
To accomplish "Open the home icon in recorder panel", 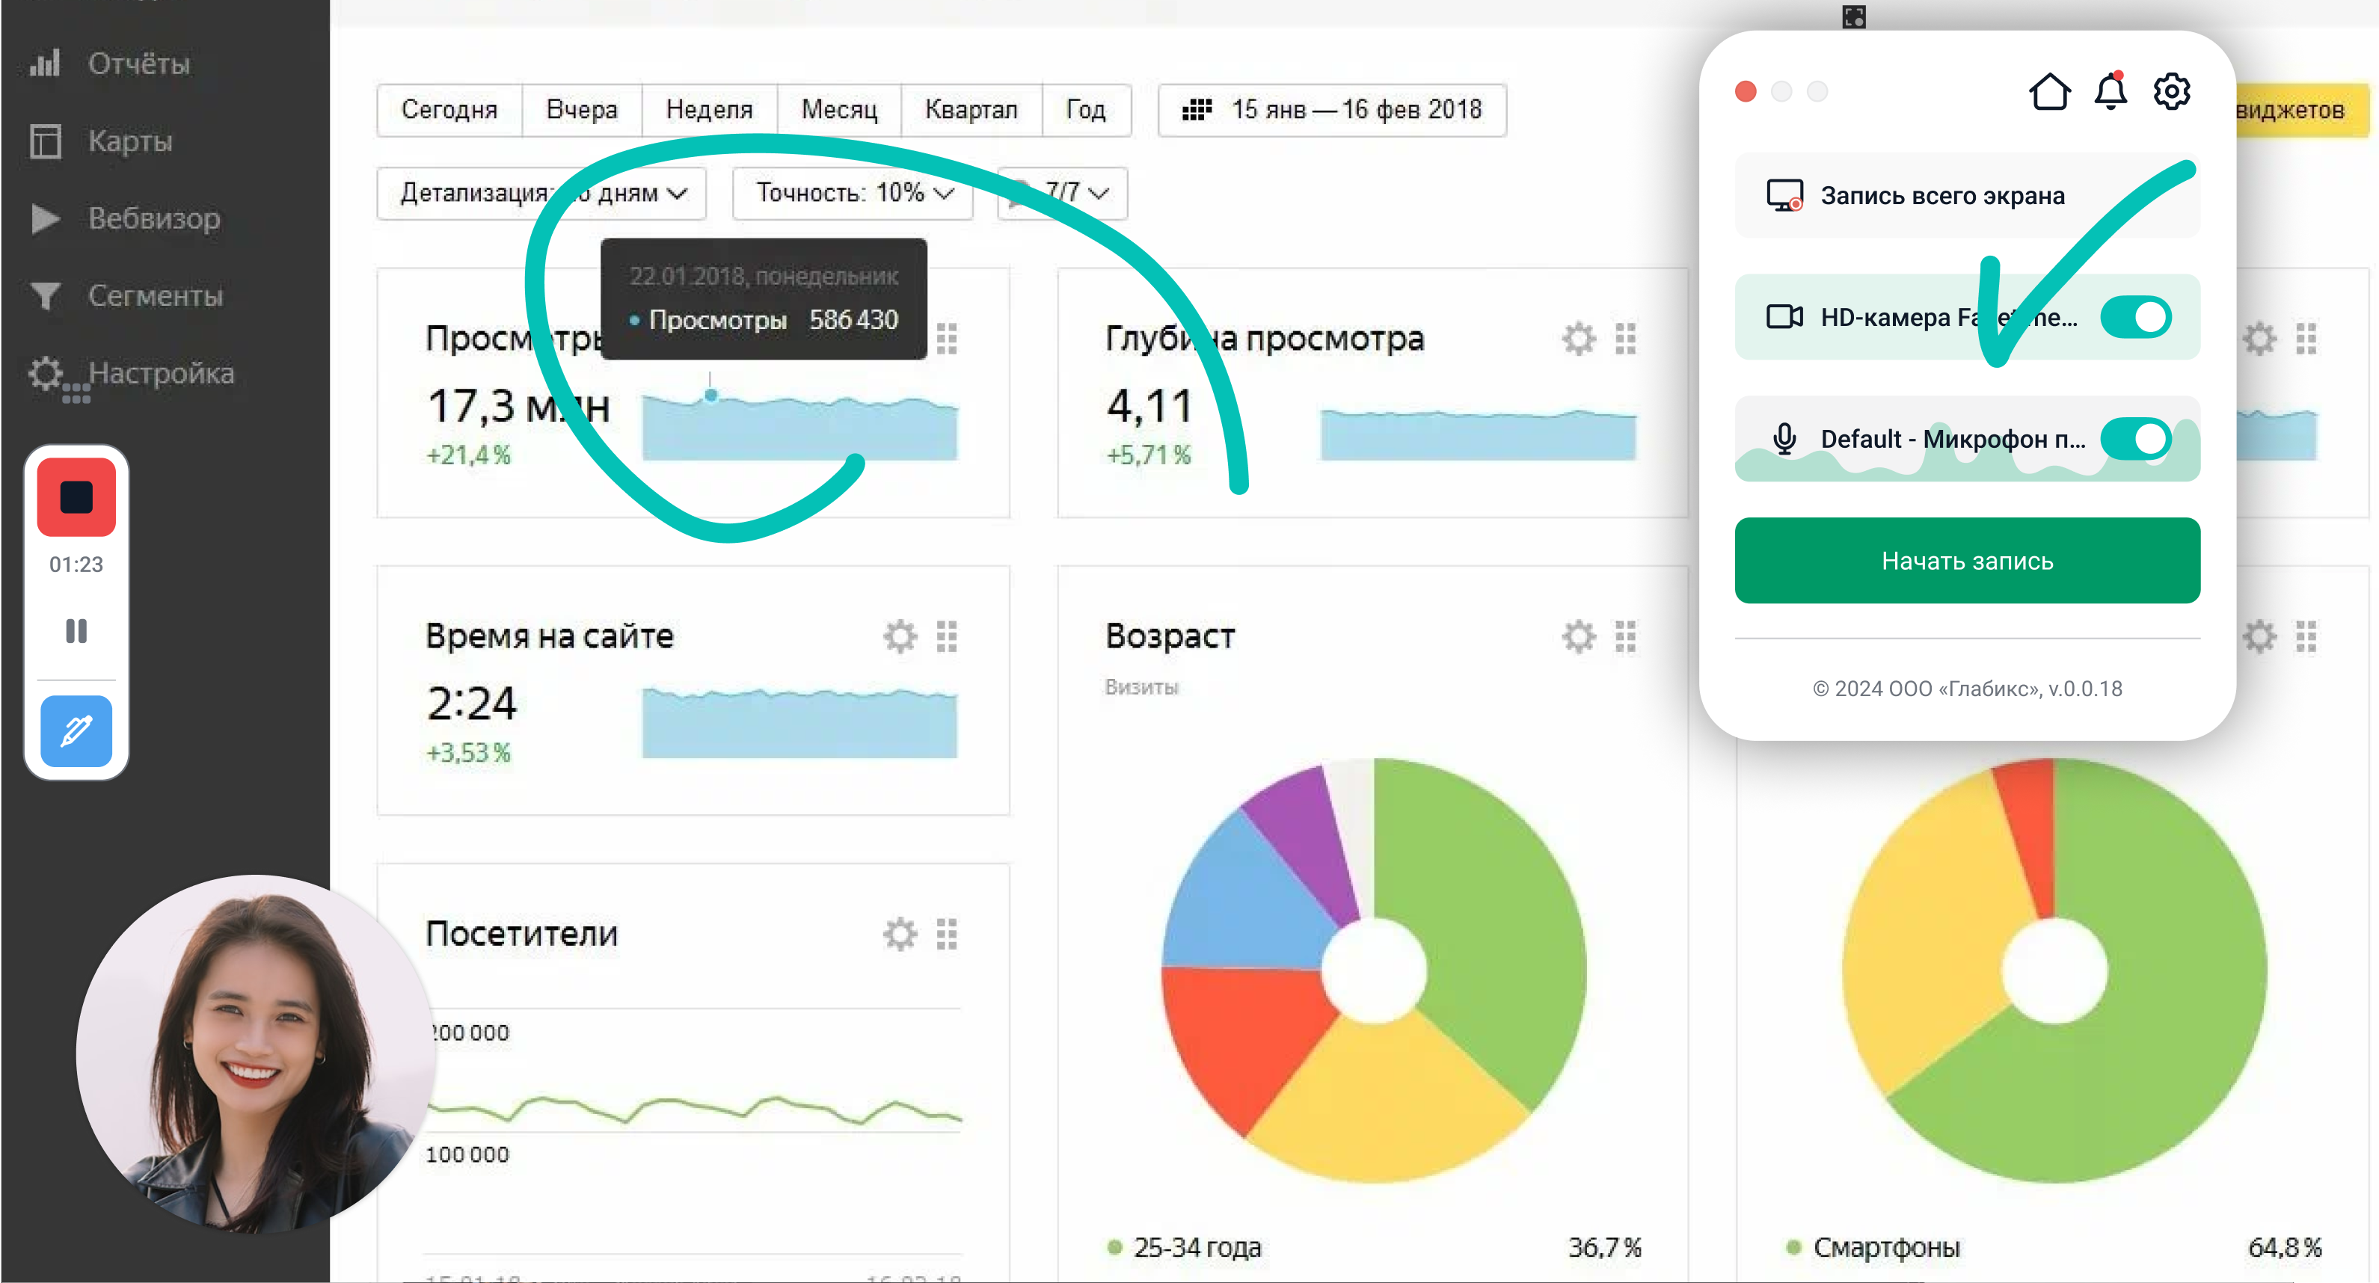I will [2049, 91].
